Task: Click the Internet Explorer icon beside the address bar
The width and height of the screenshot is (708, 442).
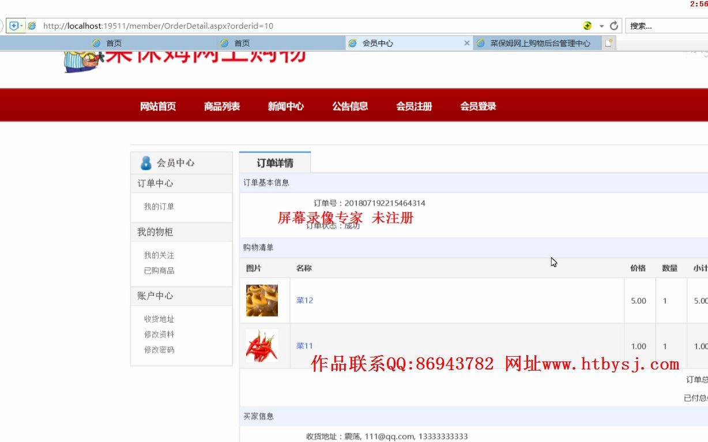Action: (32, 25)
